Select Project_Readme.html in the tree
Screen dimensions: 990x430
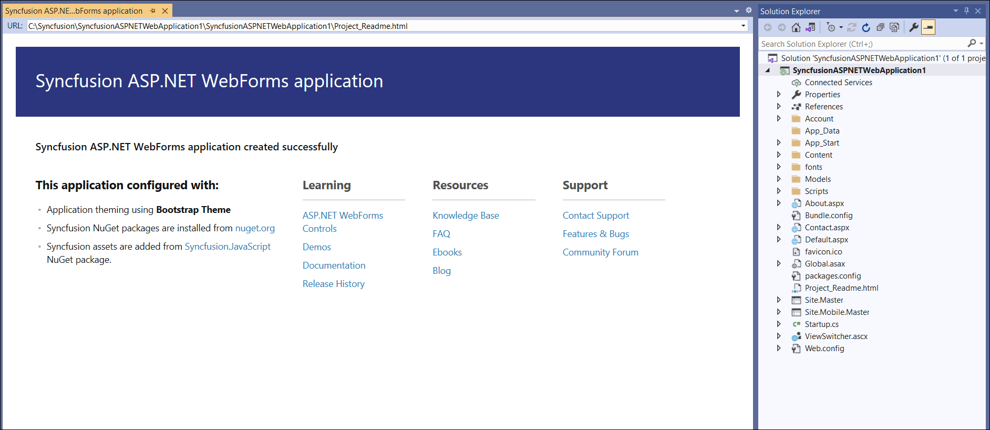(x=841, y=288)
